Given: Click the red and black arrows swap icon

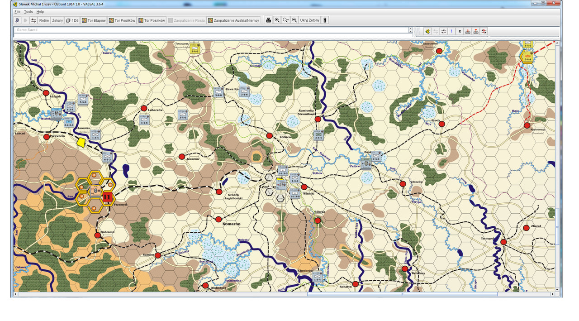Looking at the screenshot, I should coord(484,31).
